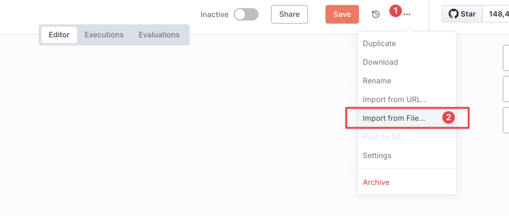Click the Push to Git entry
The width and height of the screenshot is (509, 216).
(382, 137)
